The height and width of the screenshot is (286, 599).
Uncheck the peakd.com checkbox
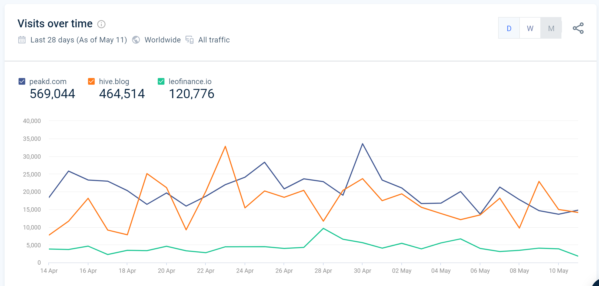[22, 81]
